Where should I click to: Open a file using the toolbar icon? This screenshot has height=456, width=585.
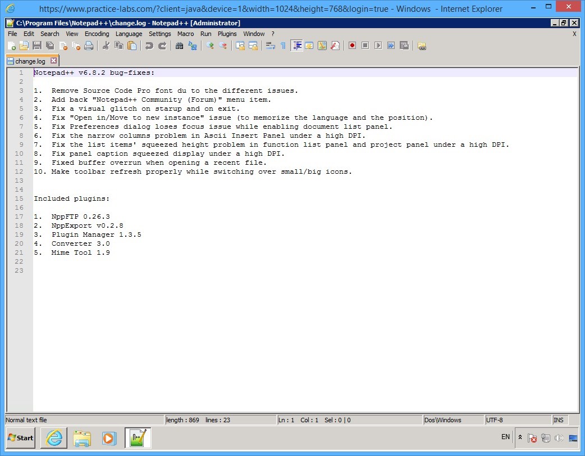(x=24, y=46)
